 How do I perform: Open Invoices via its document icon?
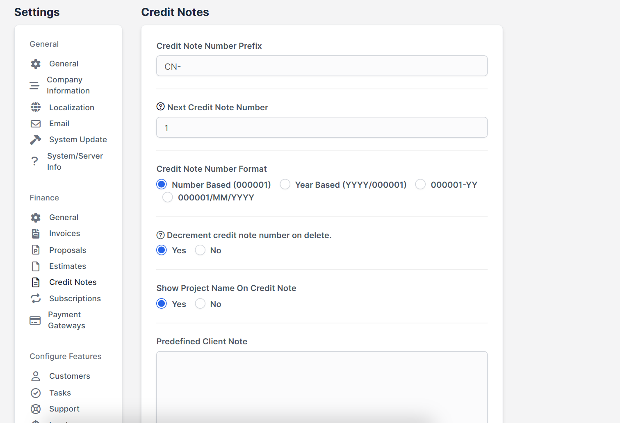click(36, 234)
